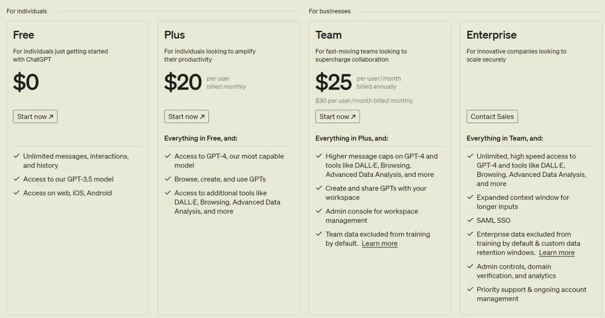The height and width of the screenshot is (318, 605).
Task: Click checkmark beside SAML SSO
Action: [x=470, y=220]
